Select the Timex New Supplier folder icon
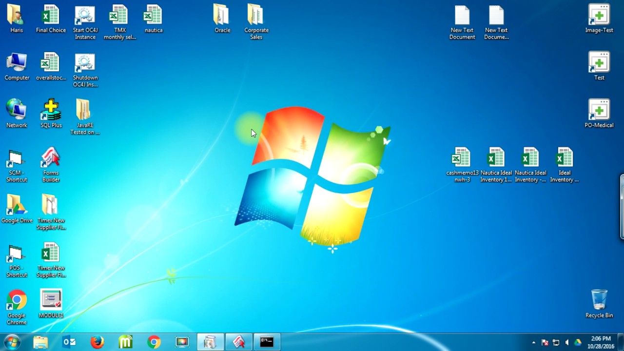The image size is (624, 351). [51, 212]
